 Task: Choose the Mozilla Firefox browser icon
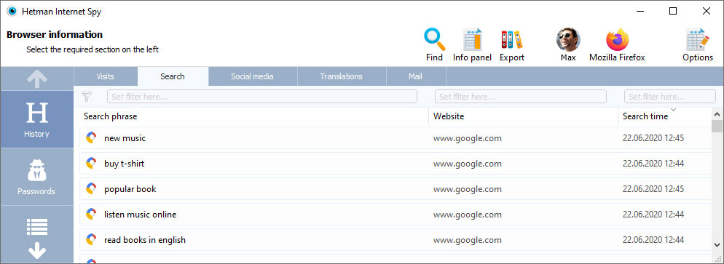coord(618,39)
